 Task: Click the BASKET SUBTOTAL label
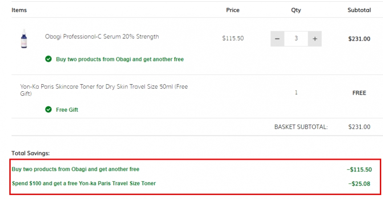click(301, 127)
